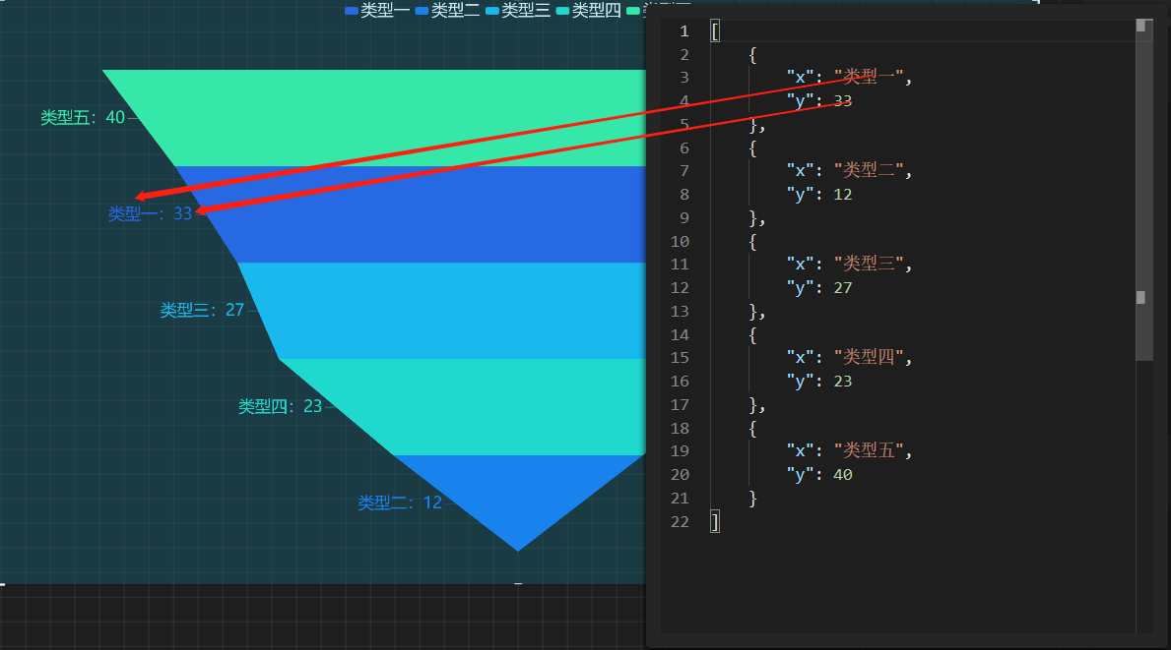This screenshot has width=1171, height=650.
Task: Place cursor on "类型四" string in JSON editor
Action: pos(869,358)
